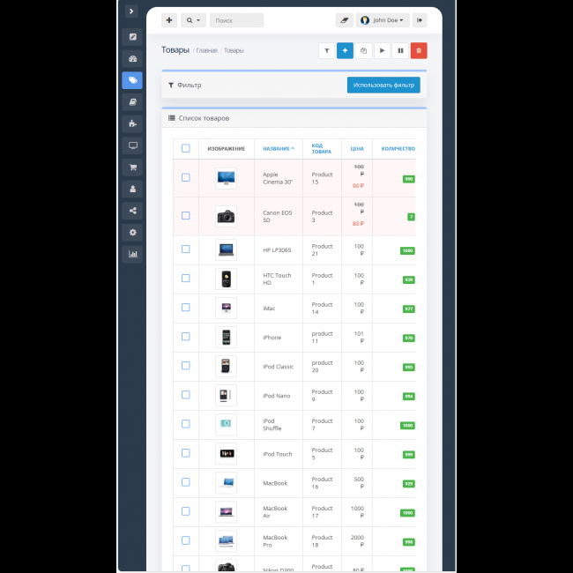Open the shopping cart sales sidebar icon

point(132,167)
